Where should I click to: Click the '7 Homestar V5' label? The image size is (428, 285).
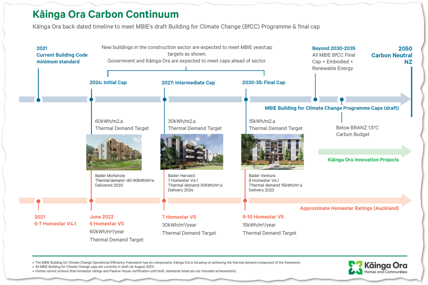[x=179, y=217]
